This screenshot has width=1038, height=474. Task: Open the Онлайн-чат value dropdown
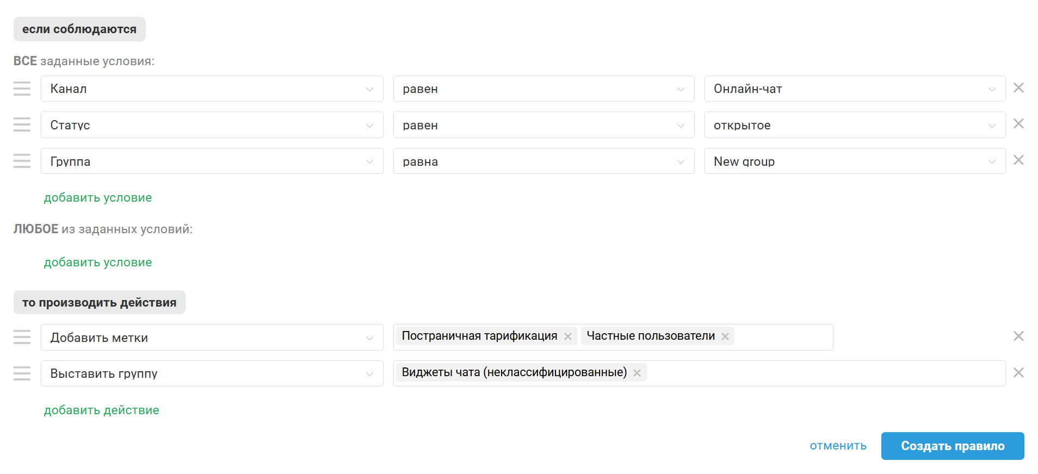pos(855,89)
